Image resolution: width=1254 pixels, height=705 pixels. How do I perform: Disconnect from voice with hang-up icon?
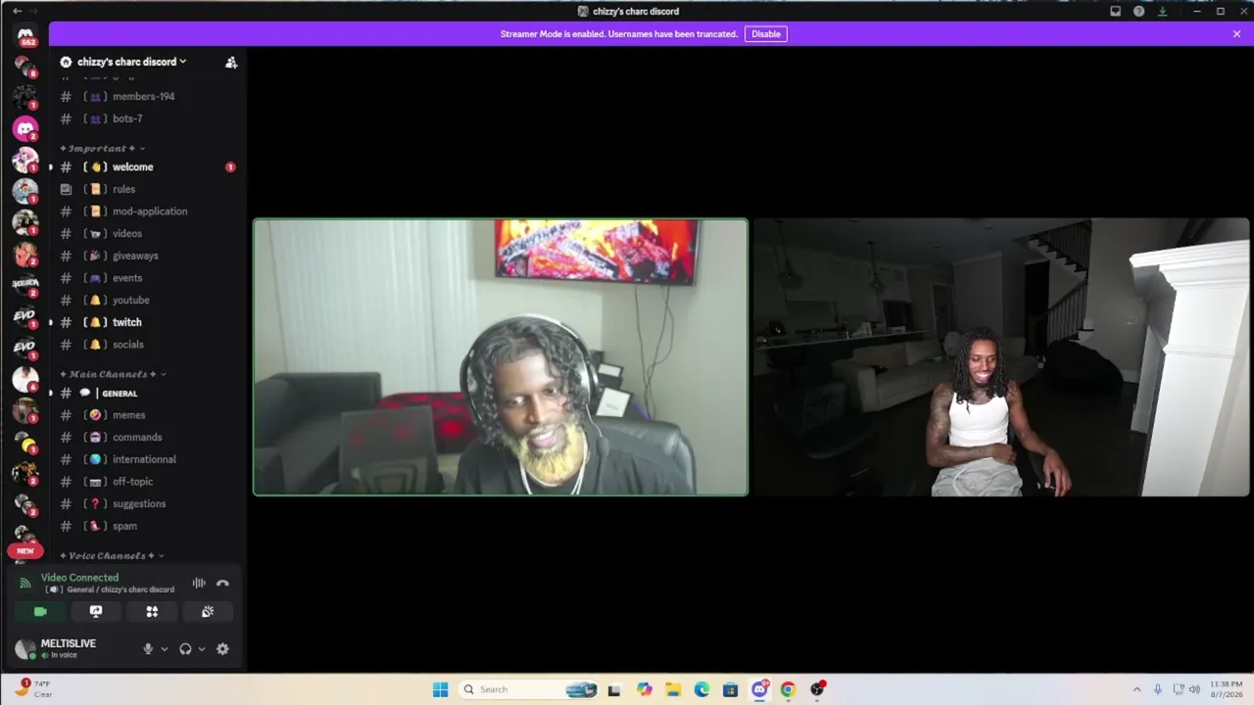222,584
